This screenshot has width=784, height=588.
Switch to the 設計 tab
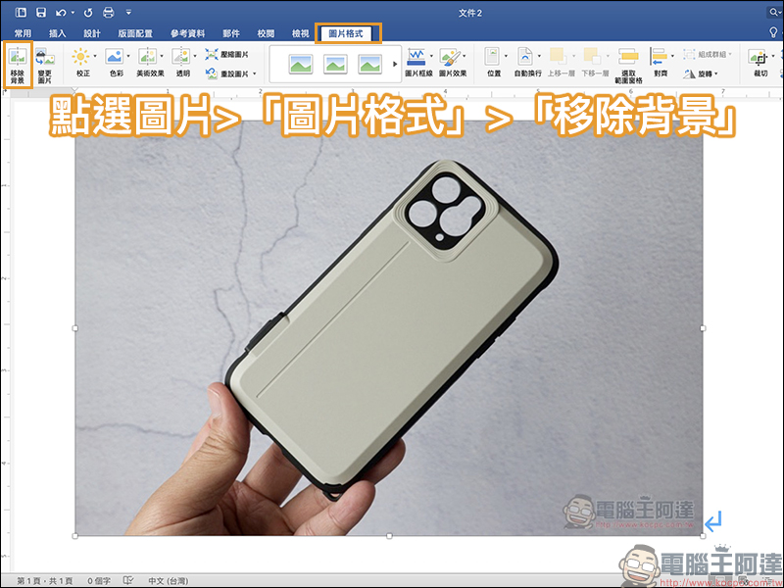(92, 33)
